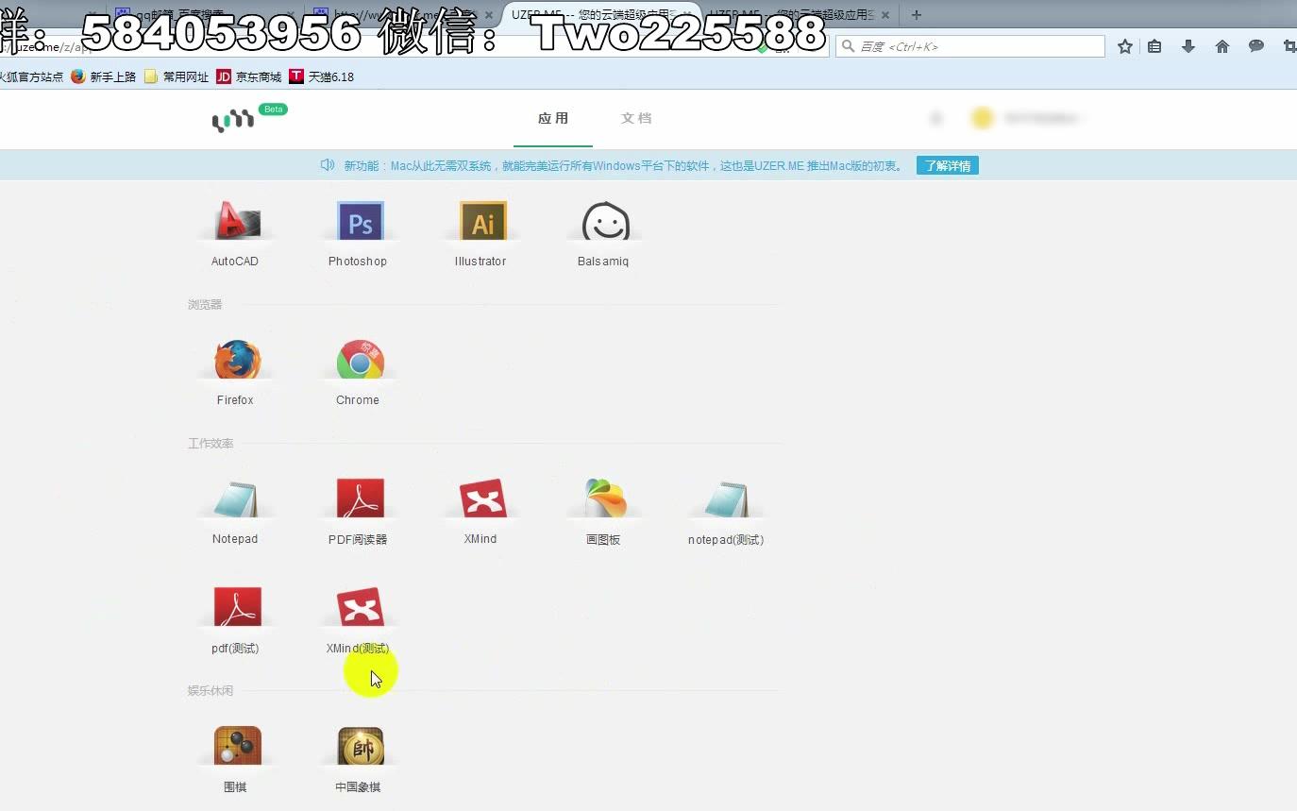Open the 新手上路 bookmark

coord(104,76)
